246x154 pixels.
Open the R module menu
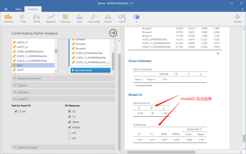point(137,18)
